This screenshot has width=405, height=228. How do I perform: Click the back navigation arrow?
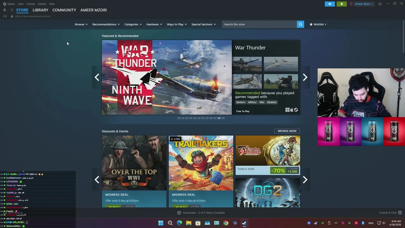click(x=5, y=10)
